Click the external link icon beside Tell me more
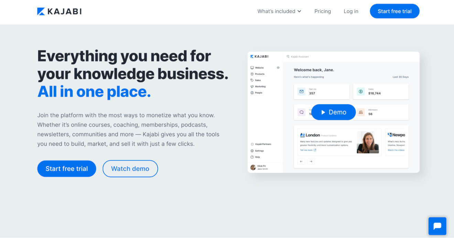The image size is (454, 238). (315, 150)
